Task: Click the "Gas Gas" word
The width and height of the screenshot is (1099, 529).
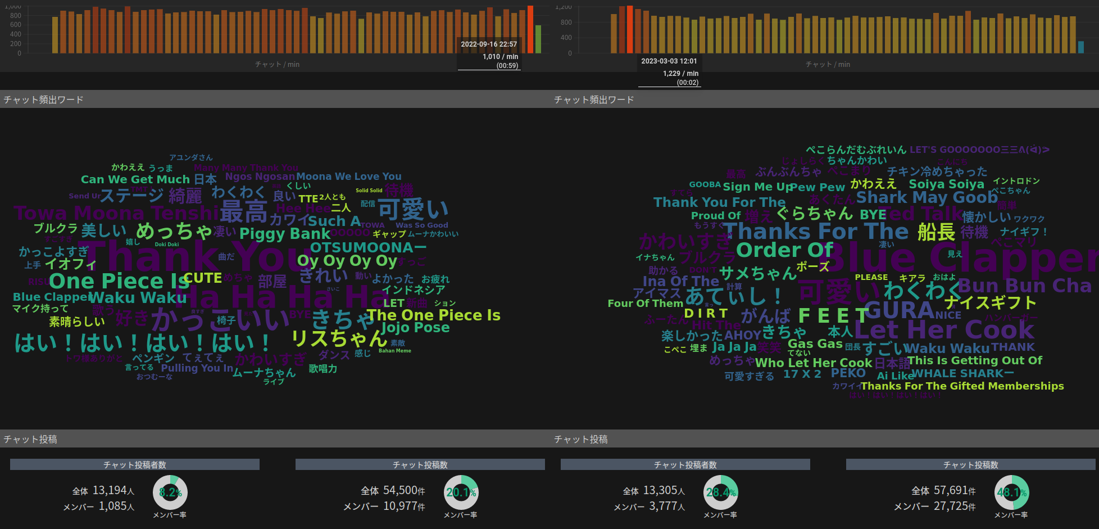Action: 815,344
